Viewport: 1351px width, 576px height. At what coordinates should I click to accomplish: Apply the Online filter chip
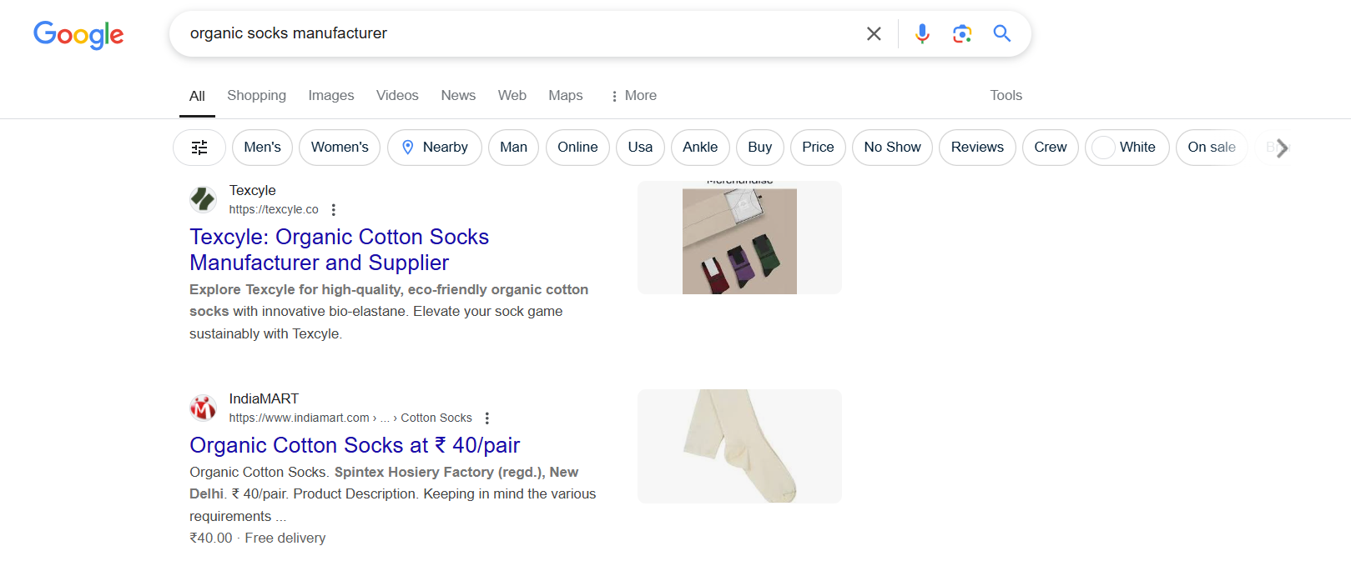[x=577, y=148]
